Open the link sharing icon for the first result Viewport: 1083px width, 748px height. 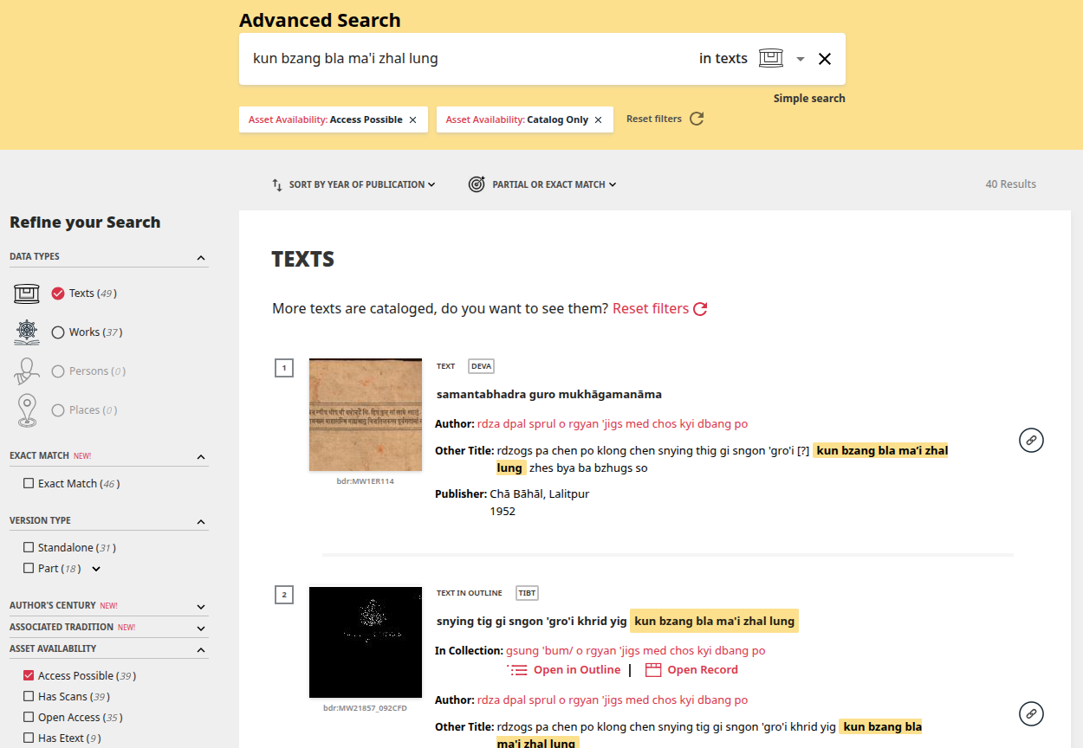(x=1031, y=440)
